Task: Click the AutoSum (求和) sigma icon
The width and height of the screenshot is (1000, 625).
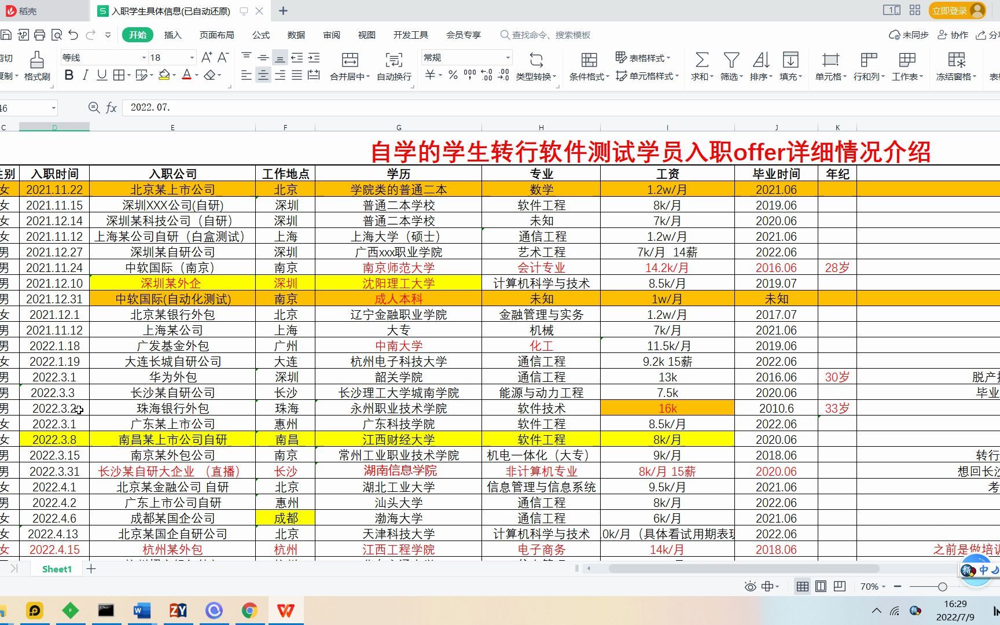Action: point(701,60)
